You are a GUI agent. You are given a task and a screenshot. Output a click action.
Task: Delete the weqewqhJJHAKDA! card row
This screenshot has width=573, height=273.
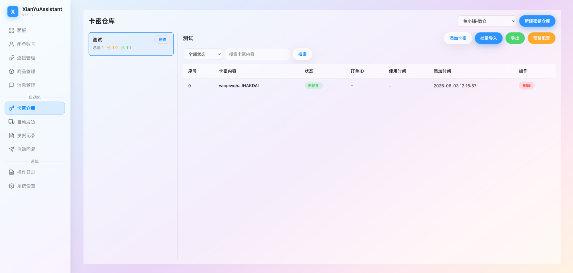[x=527, y=85]
